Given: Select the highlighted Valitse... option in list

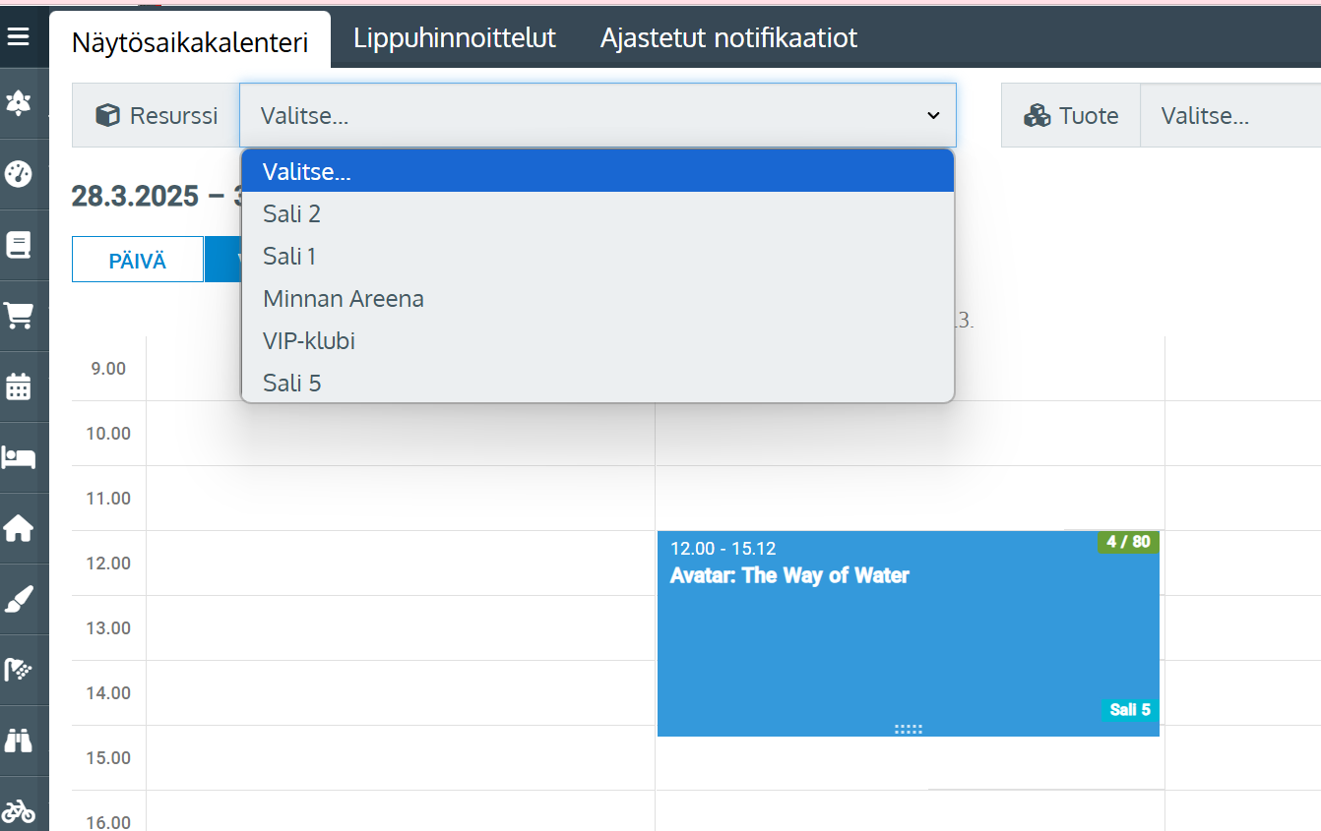Looking at the screenshot, I should click(x=598, y=171).
